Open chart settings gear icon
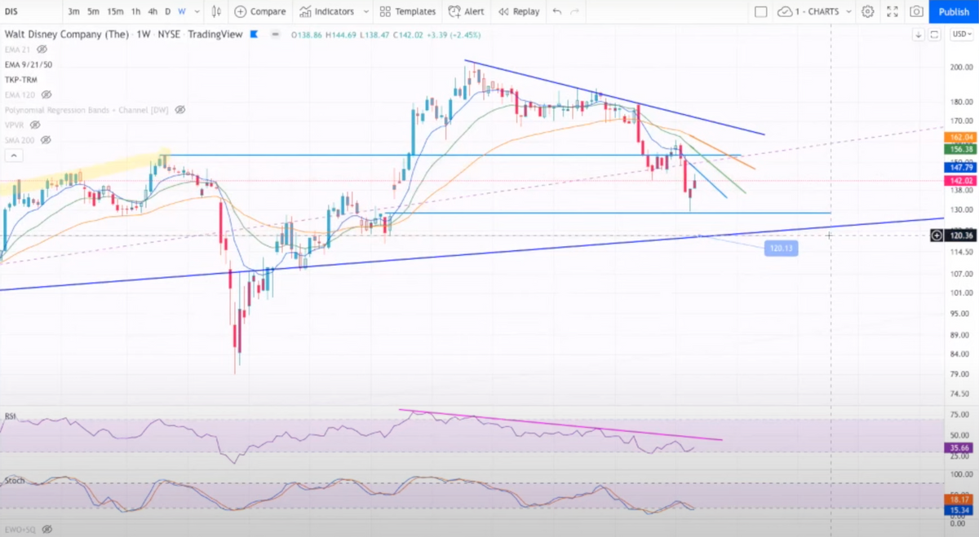Image resolution: width=979 pixels, height=537 pixels. coord(867,11)
